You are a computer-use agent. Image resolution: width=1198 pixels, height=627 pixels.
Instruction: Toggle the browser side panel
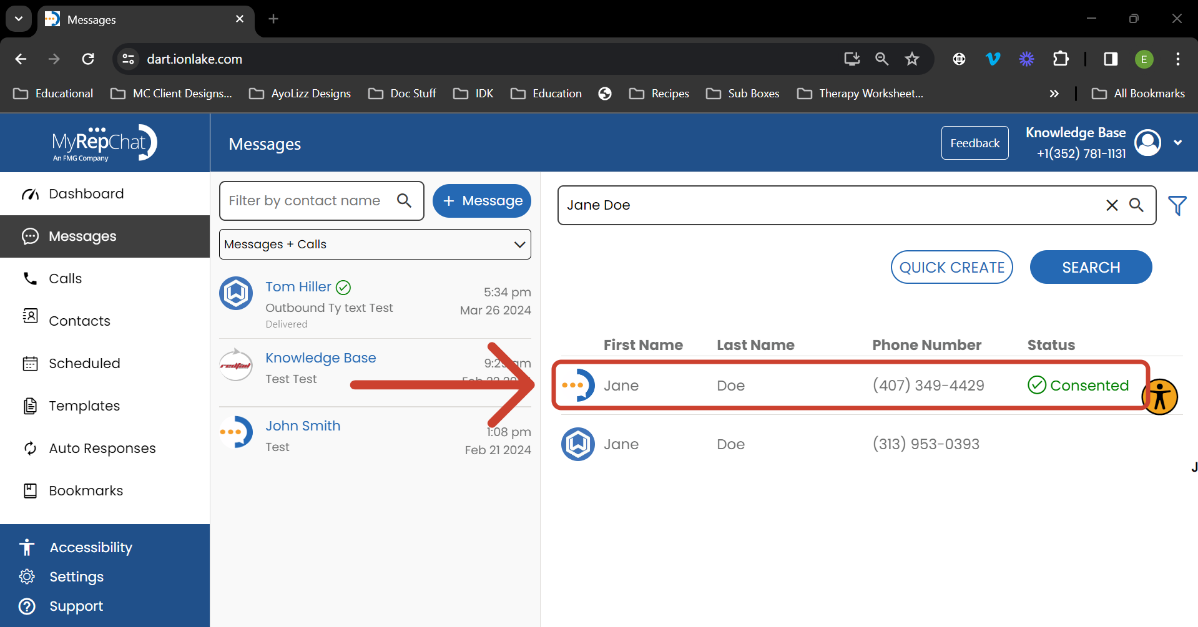click(x=1111, y=59)
